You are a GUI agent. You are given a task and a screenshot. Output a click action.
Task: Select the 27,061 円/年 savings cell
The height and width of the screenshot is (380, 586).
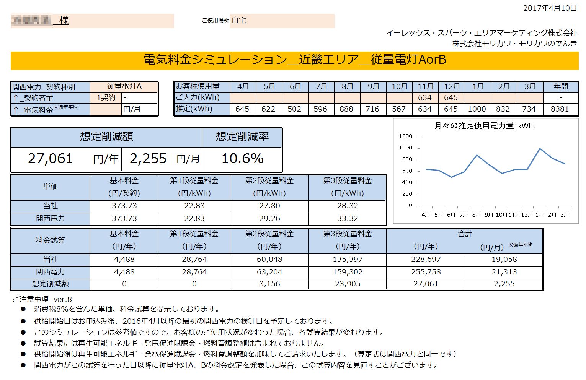click(x=66, y=159)
